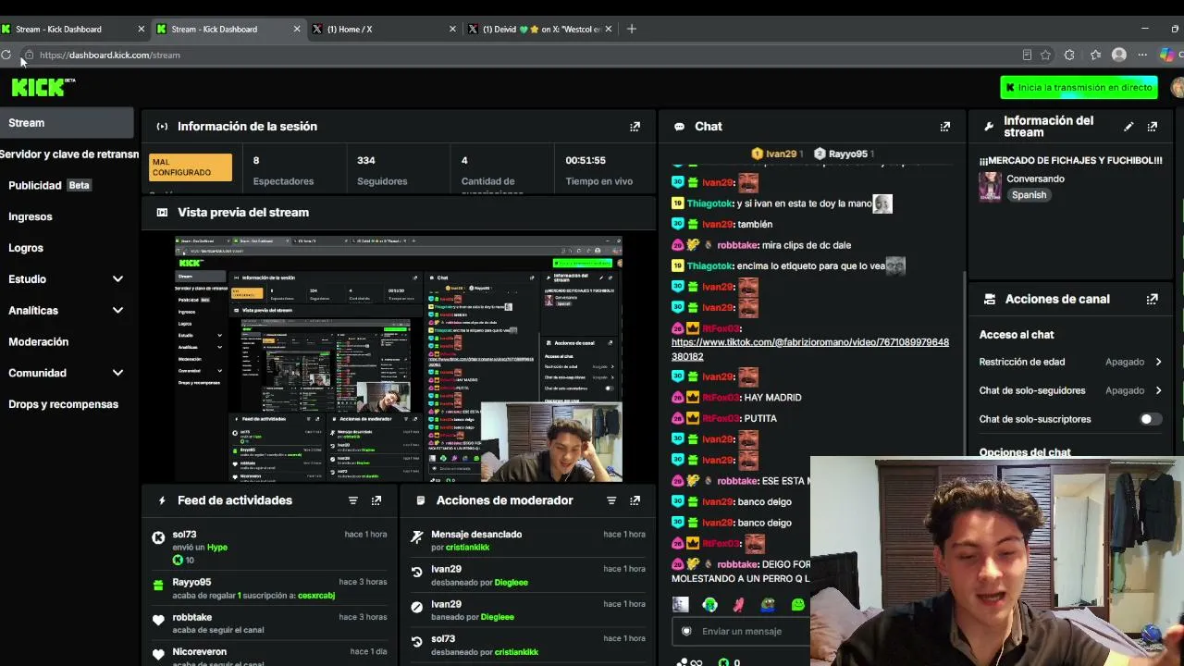Reload the page with the browser refresh button

[x=6, y=55]
